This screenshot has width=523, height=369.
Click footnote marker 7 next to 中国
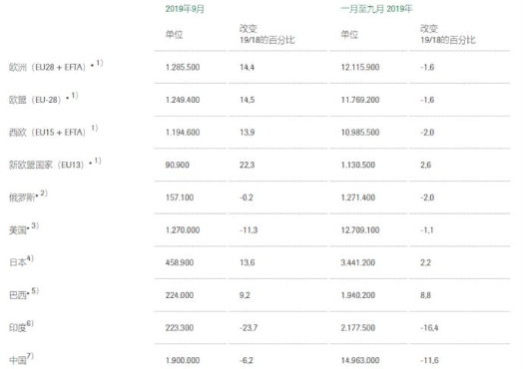tap(30, 356)
